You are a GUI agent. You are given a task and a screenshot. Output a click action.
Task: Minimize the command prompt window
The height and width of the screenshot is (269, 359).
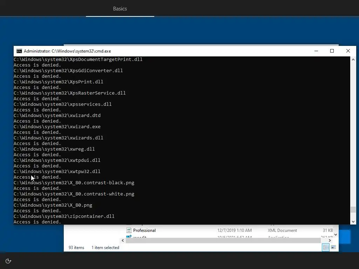[x=316, y=51]
